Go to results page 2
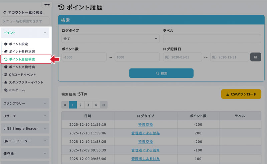Viewport: 267px width, 164px height. (x=80, y=105)
